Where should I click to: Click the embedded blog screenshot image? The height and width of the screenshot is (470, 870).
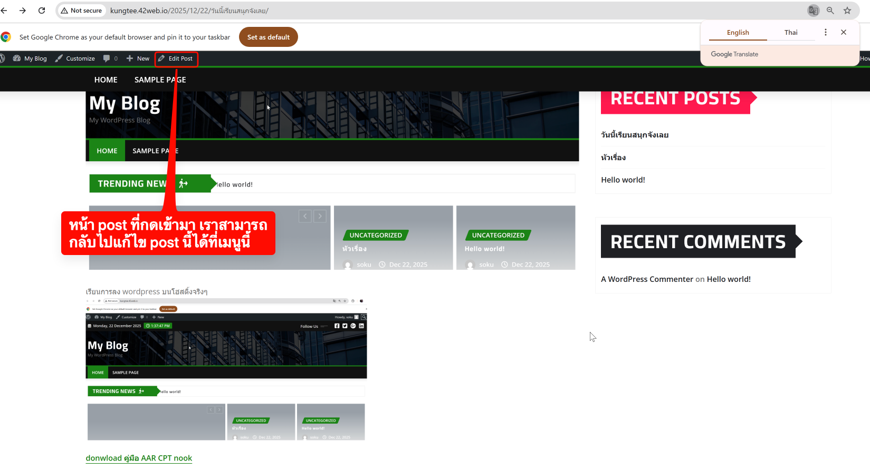click(226, 369)
